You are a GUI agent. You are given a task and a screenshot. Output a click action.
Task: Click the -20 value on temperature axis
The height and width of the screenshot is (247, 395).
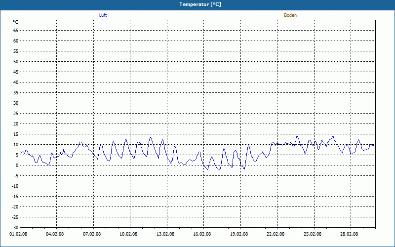pyautogui.click(x=15, y=206)
